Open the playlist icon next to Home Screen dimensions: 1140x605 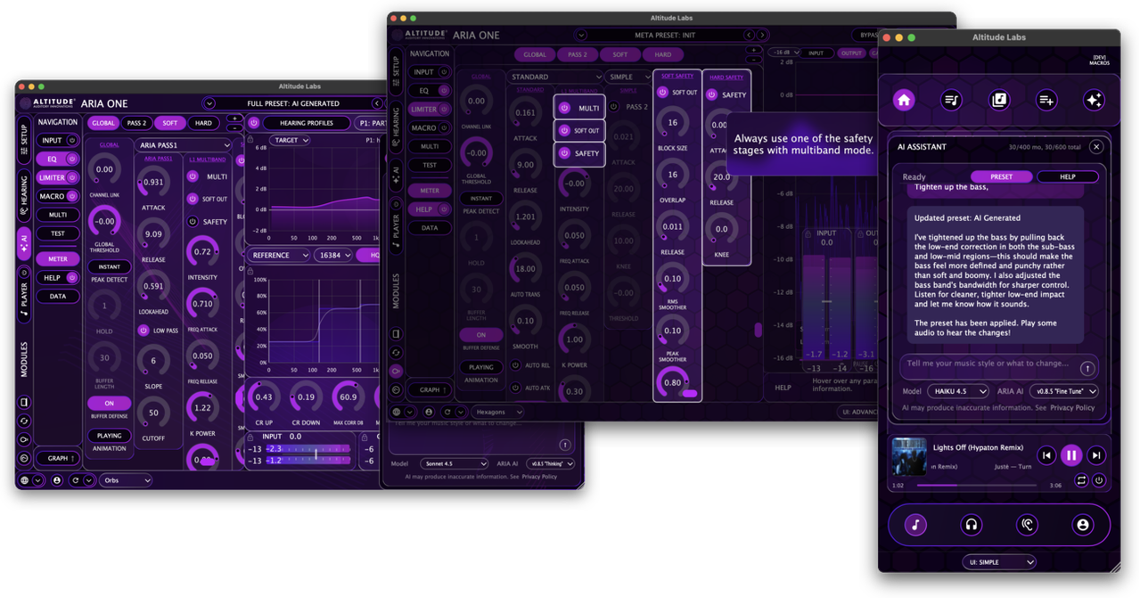click(951, 100)
